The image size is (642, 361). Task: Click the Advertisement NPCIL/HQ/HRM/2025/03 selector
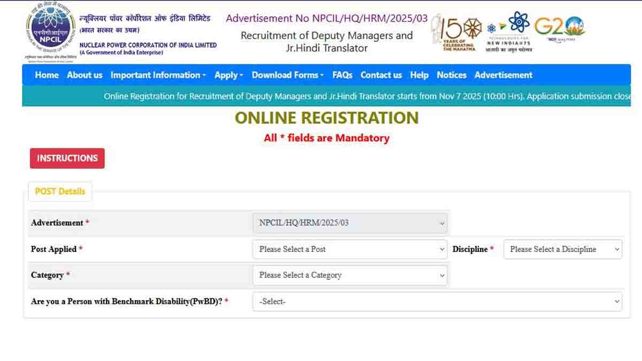click(350, 223)
